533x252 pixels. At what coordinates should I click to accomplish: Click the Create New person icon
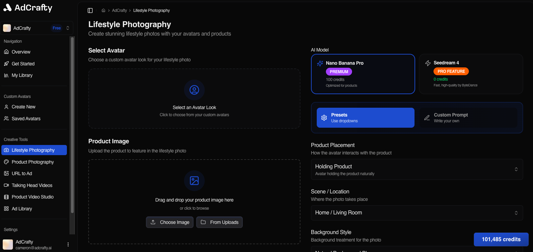(6, 107)
